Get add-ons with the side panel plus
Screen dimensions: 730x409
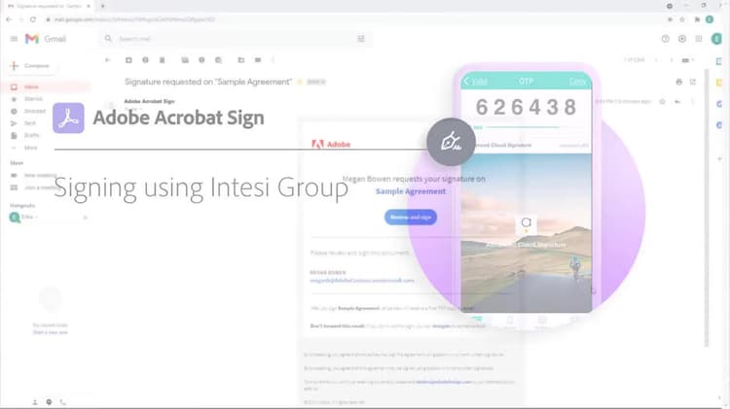pos(719,158)
